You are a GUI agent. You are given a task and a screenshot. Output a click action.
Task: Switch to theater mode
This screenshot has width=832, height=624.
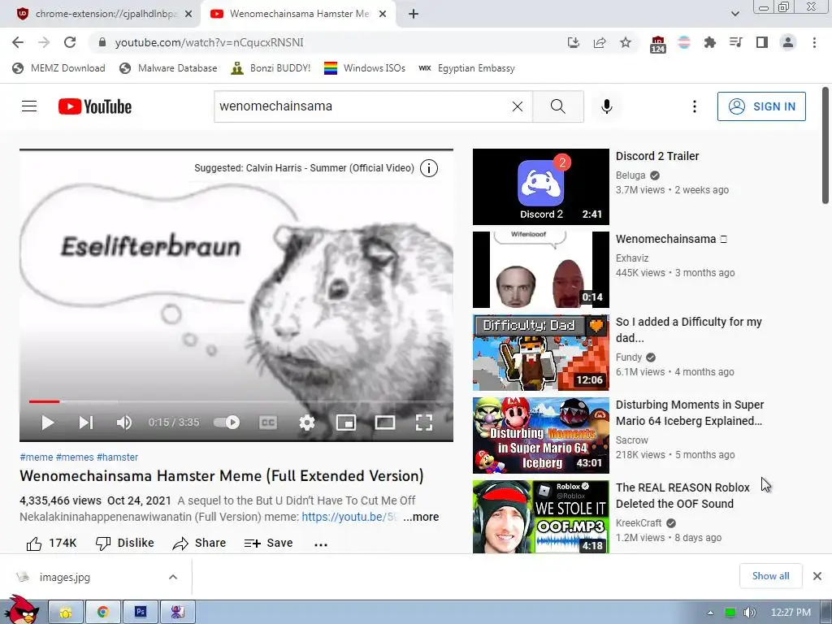384,422
